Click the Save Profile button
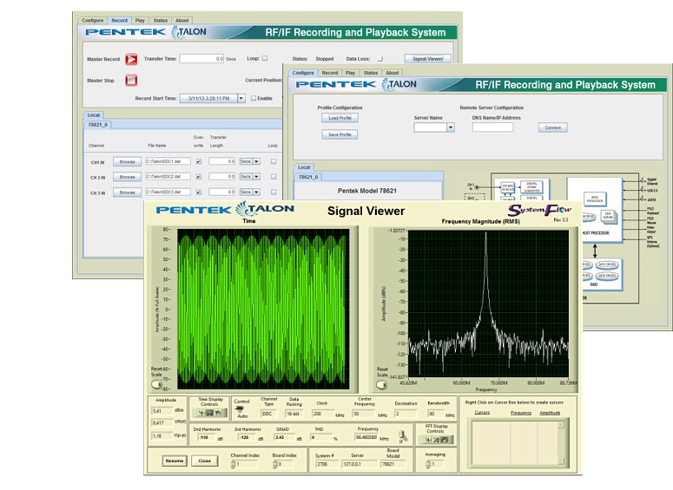673x490 pixels. (340, 134)
